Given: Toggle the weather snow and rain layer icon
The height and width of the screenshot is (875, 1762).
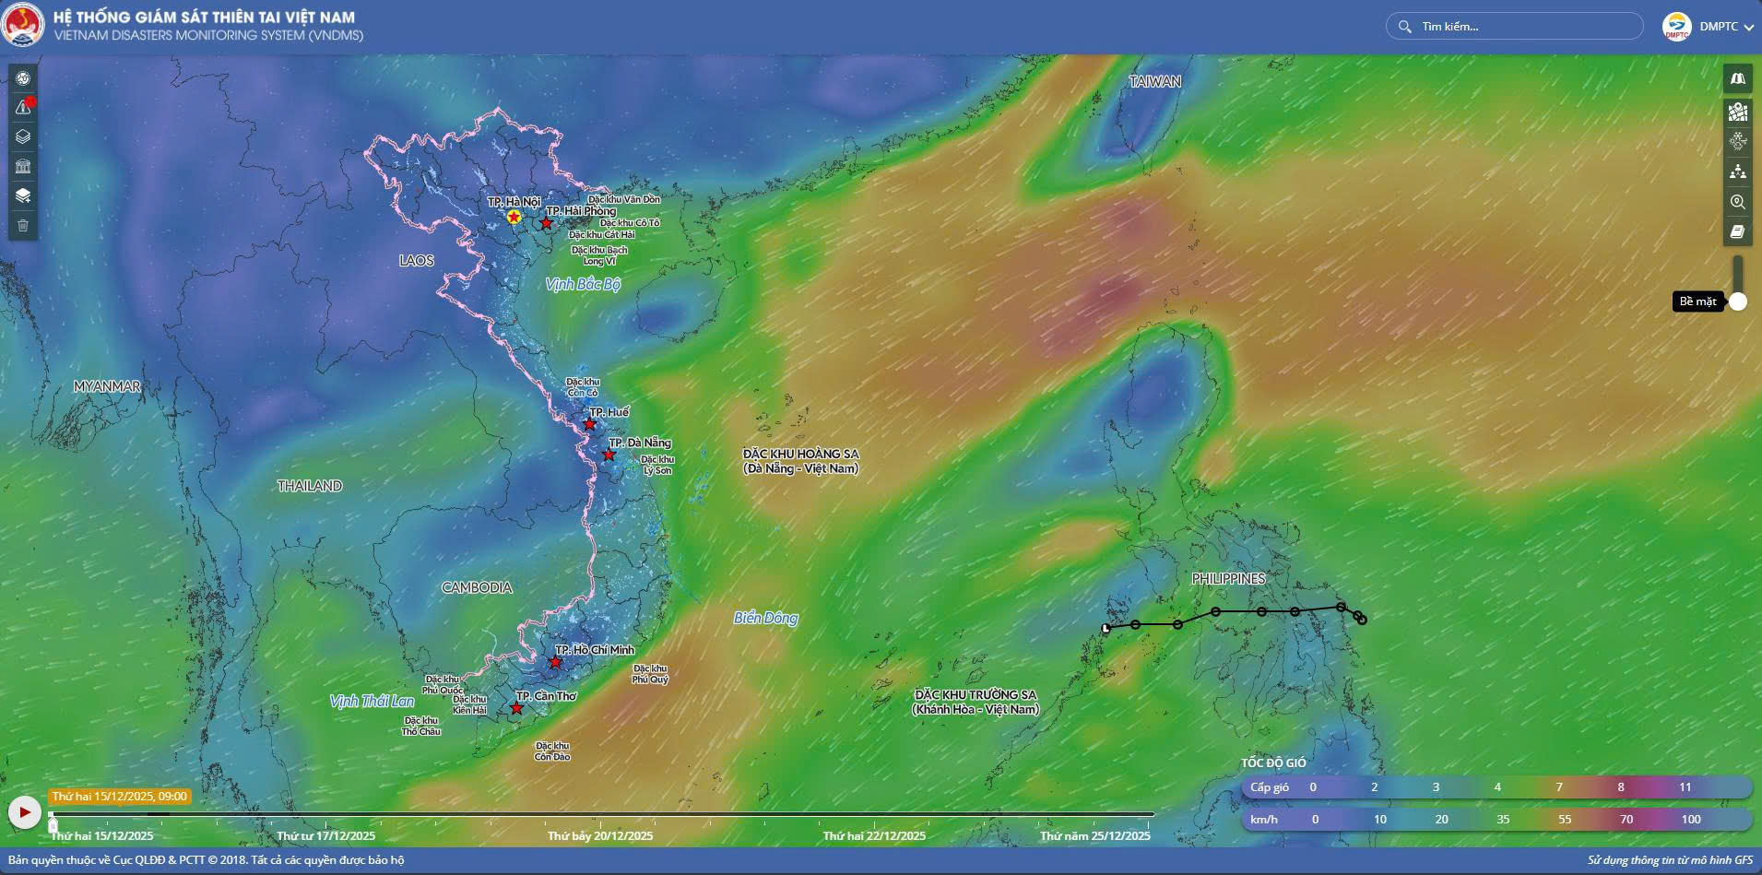Looking at the screenshot, I should [x=1737, y=141].
